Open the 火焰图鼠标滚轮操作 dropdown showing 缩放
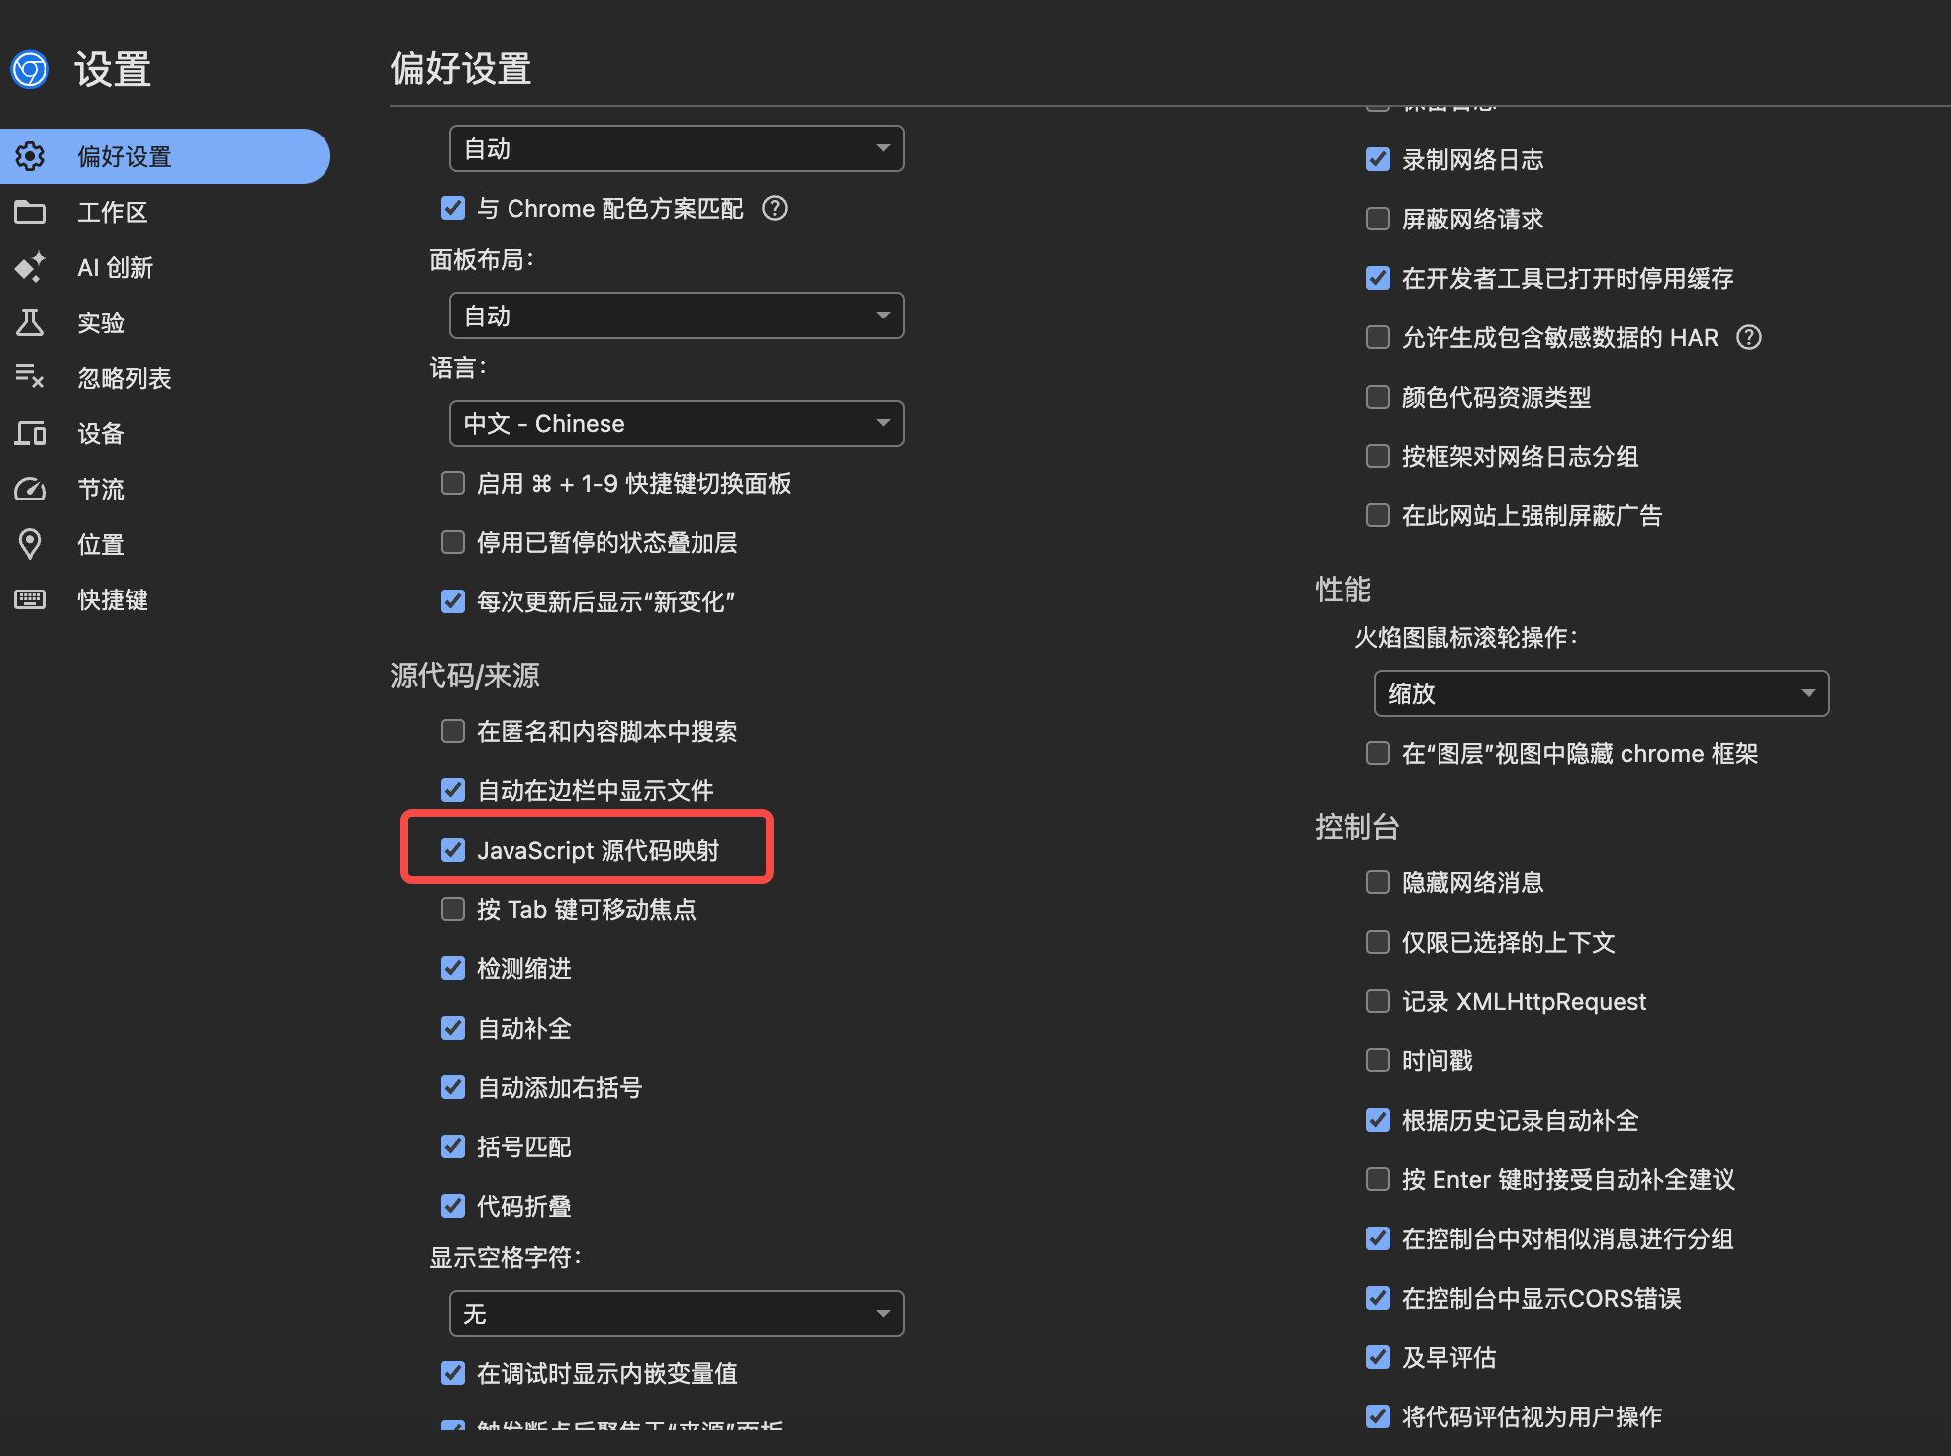 1602,693
